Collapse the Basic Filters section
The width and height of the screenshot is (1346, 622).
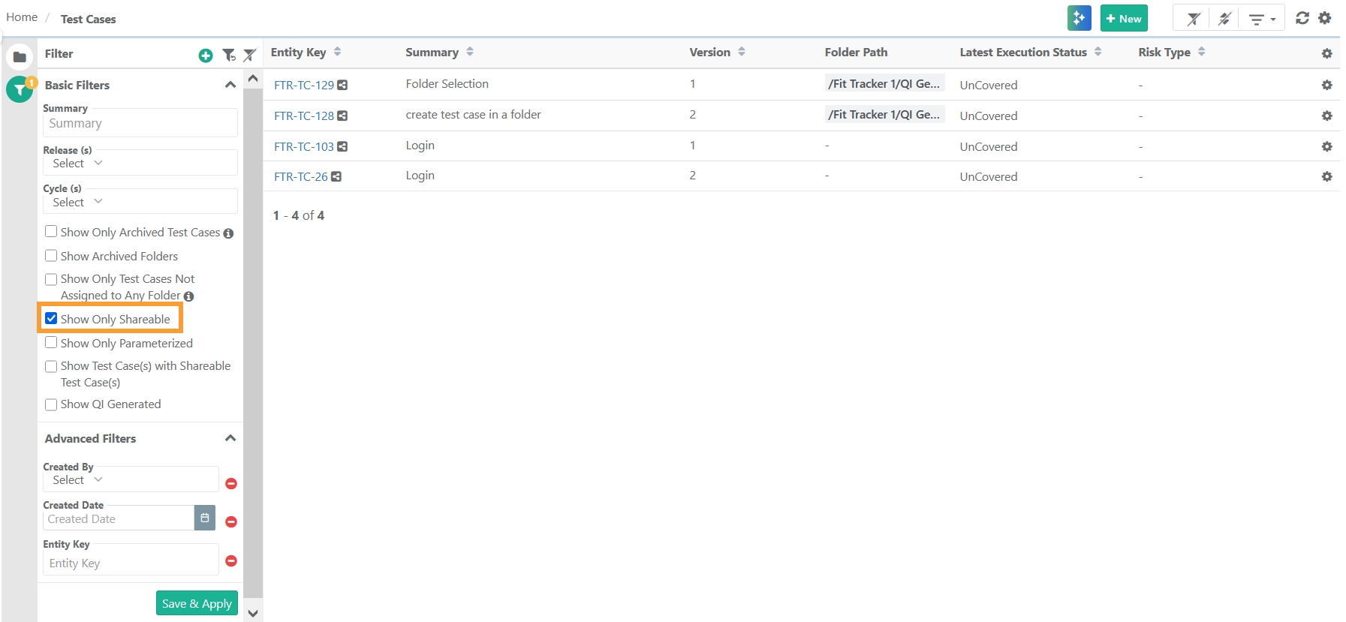click(230, 85)
